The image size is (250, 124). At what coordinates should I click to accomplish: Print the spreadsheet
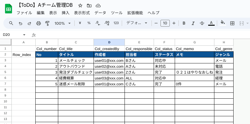[38, 23]
